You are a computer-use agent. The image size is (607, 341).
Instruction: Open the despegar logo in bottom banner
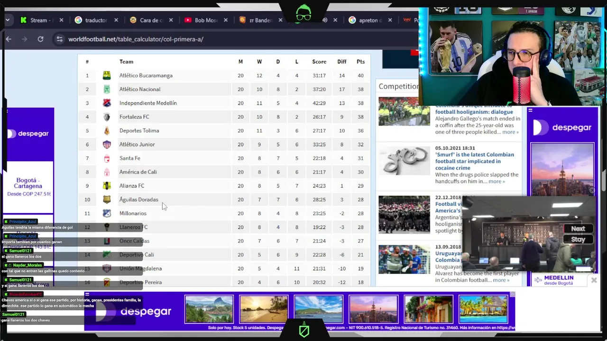pos(134,311)
